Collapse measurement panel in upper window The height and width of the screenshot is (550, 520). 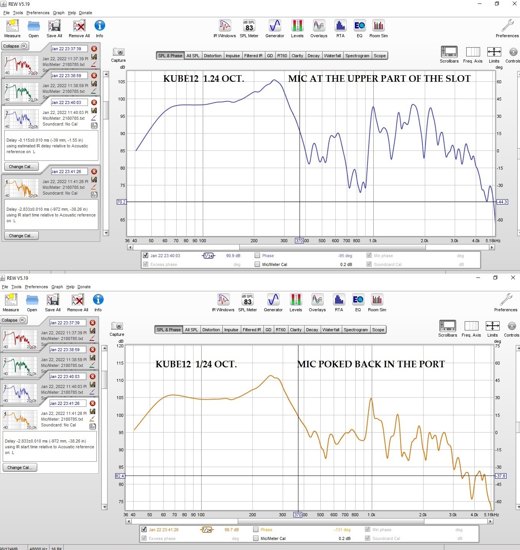15,46
